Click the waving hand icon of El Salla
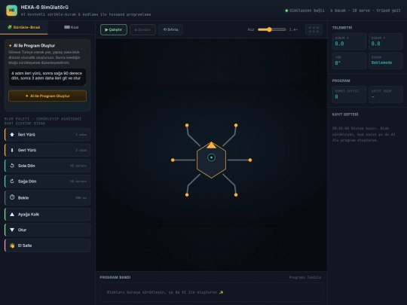 (12, 246)
